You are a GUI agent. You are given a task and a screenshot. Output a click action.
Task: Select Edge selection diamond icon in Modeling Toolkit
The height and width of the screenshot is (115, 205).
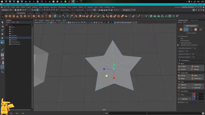pyautogui.click(x=191, y=29)
